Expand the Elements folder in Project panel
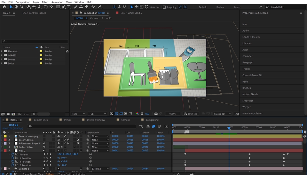Screen dimensions: 307x175 tap(2, 51)
